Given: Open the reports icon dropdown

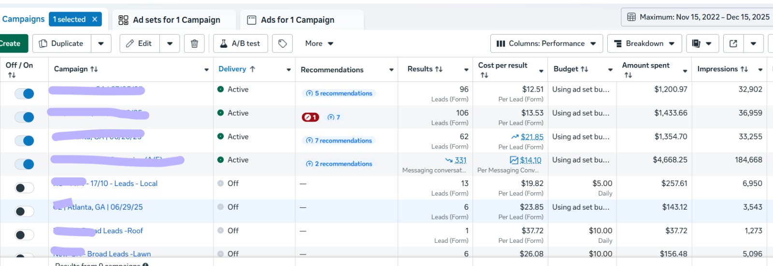Looking at the screenshot, I should point(702,43).
